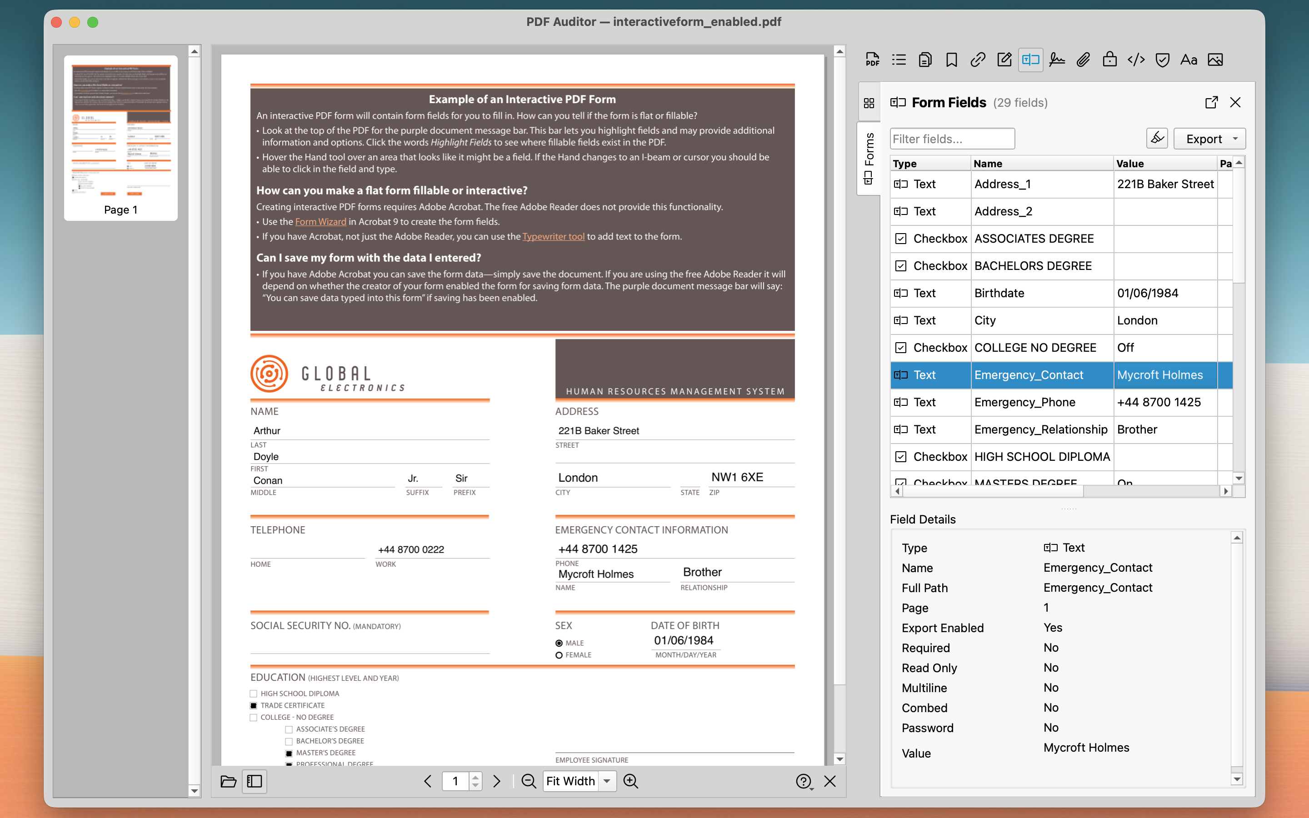Click the fonts Aa icon in the toolbar

coord(1189,60)
